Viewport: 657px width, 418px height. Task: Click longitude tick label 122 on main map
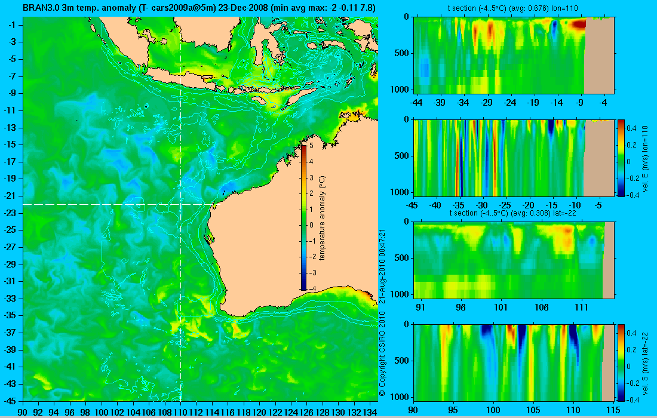(x=275, y=413)
